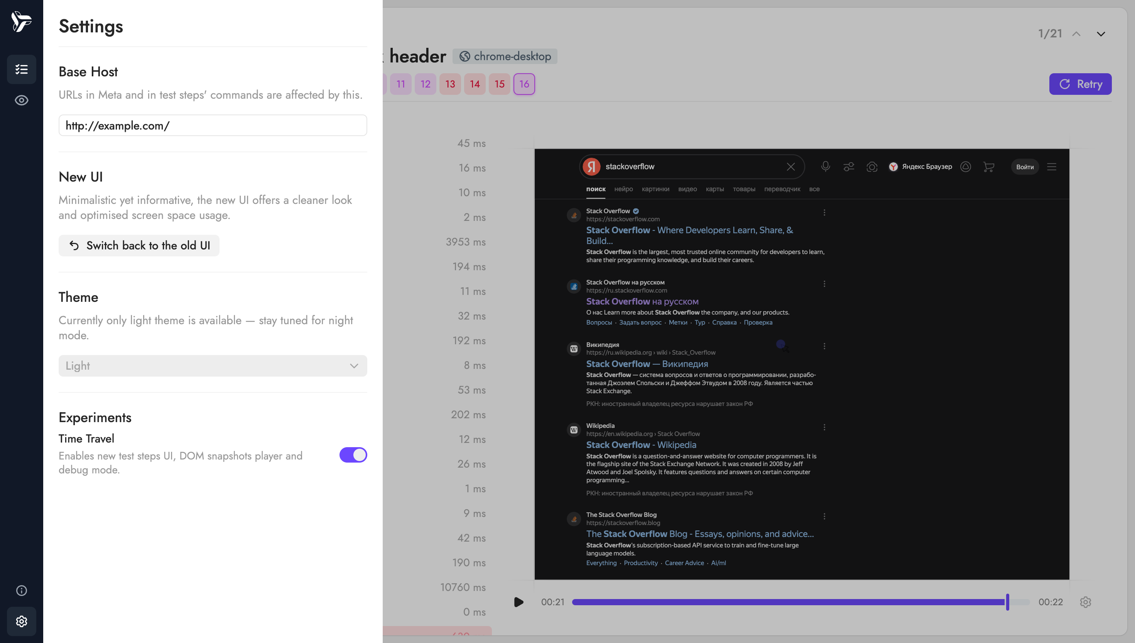Open the options menu for the Википедия result
The image size is (1135, 643).
pos(824,346)
